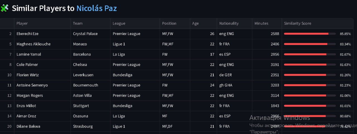Click row index 13 for Enzo Millot
The height and width of the screenshot is (134, 357).
pyautogui.click(x=9, y=106)
